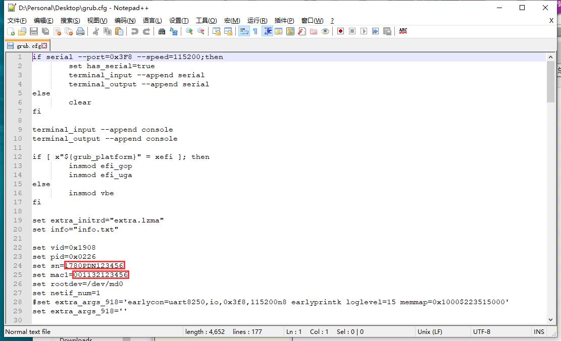This screenshot has width=561, height=341.
Task: Click the ABC spell check icon
Action: click(x=403, y=31)
